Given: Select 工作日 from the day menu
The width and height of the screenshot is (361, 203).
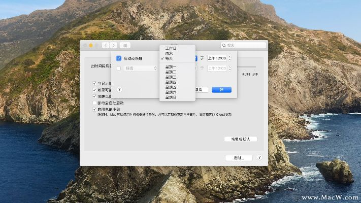Looking at the screenshot, I should click(x=171, y=48).
